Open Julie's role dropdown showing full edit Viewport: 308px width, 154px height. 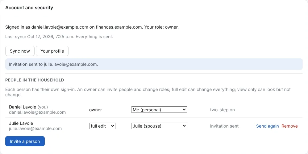[102, 126]
